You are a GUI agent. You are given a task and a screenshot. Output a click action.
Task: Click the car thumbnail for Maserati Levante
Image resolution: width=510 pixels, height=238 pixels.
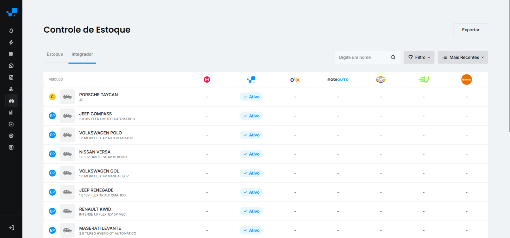67,230
